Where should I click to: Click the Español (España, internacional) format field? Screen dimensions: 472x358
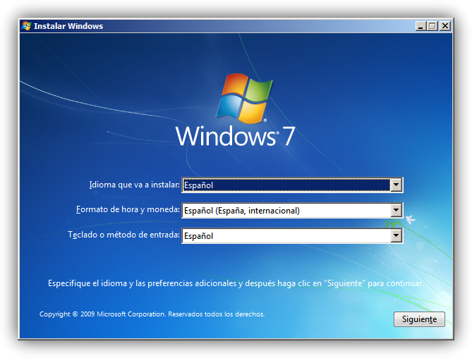point(286,211)
